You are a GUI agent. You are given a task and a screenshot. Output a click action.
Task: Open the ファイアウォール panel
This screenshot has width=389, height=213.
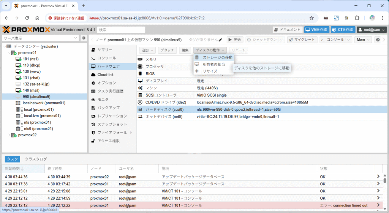click(112, 133)
